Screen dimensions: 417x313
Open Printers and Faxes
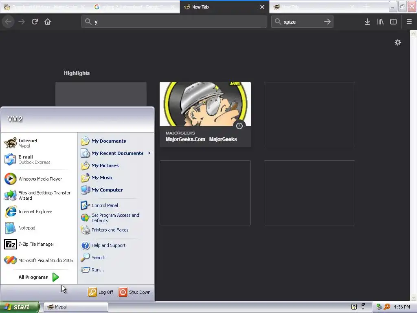(x=116, y=230)
